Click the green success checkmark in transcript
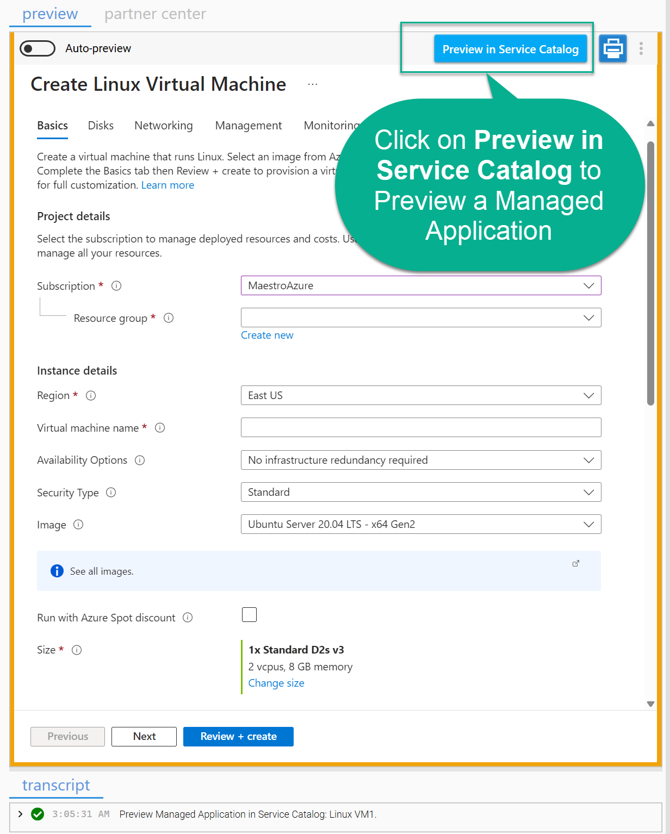 [x=38, y=814]
